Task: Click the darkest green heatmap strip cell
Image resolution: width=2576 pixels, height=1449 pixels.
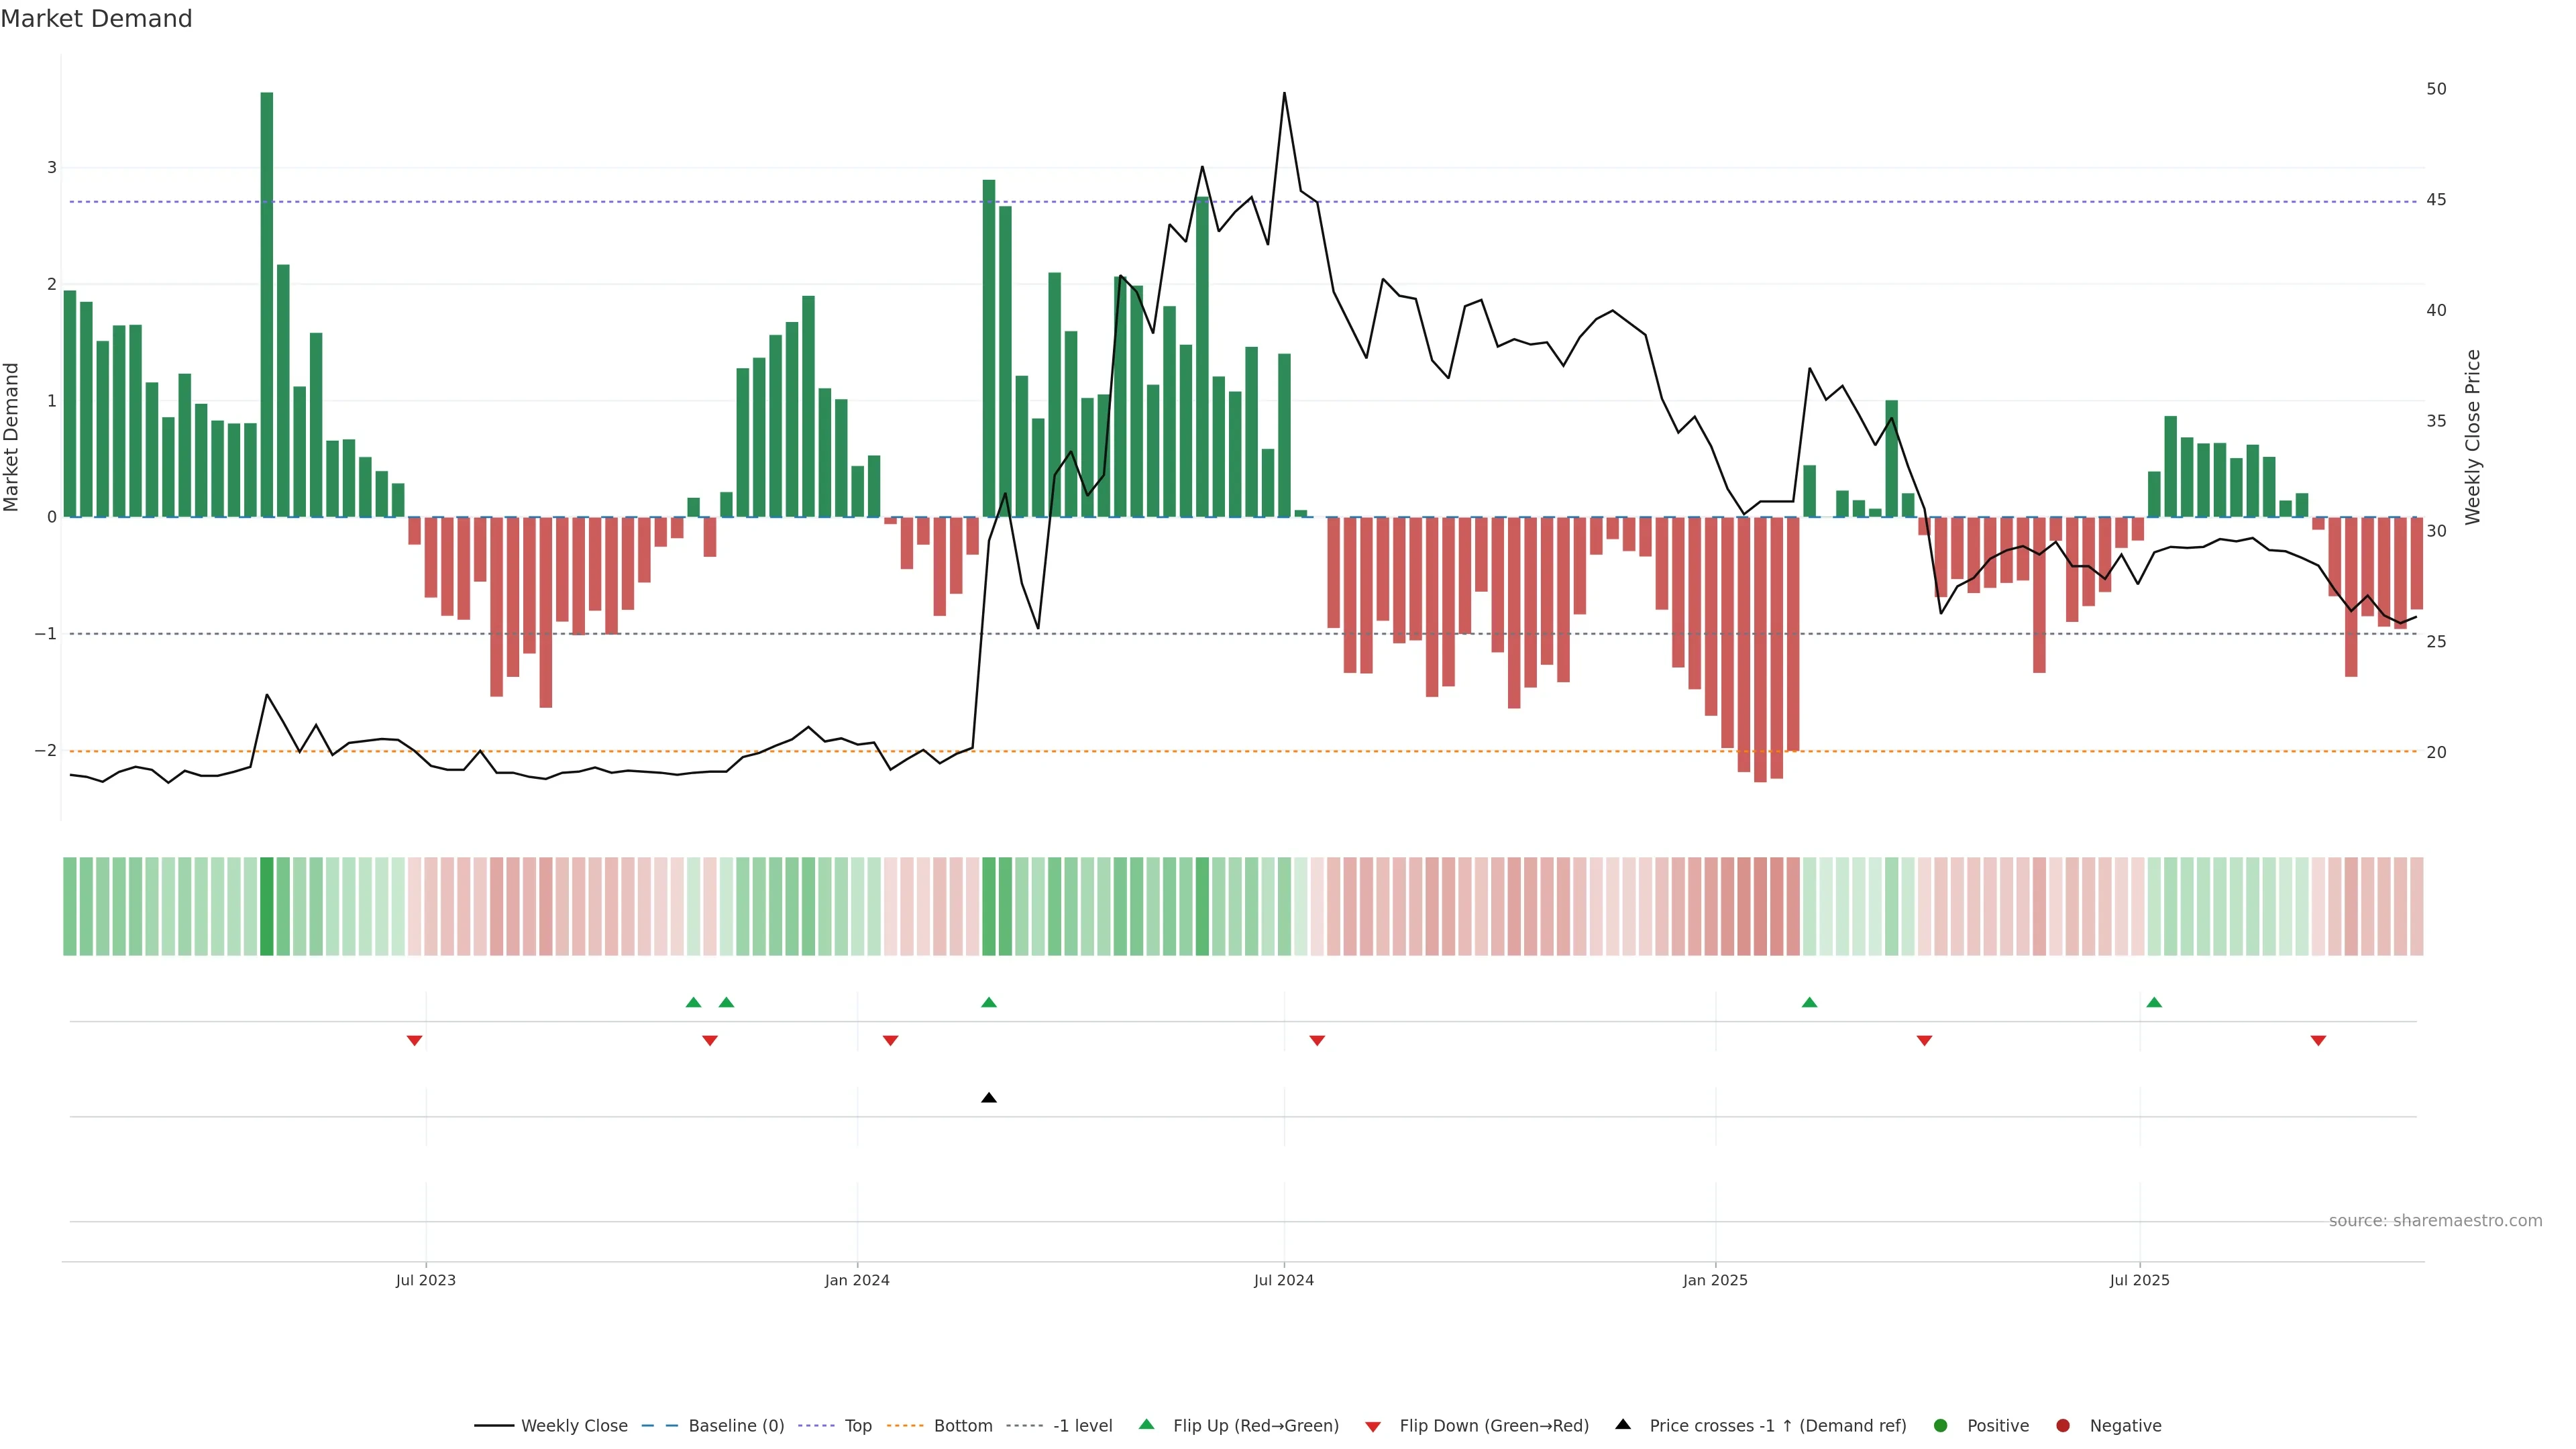Action: pyautogui.click(x=267, y=906)
